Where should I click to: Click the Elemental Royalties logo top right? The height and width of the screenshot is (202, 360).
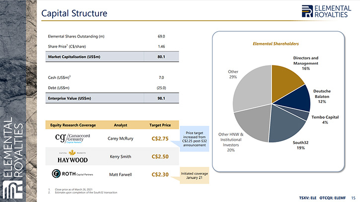326,11
